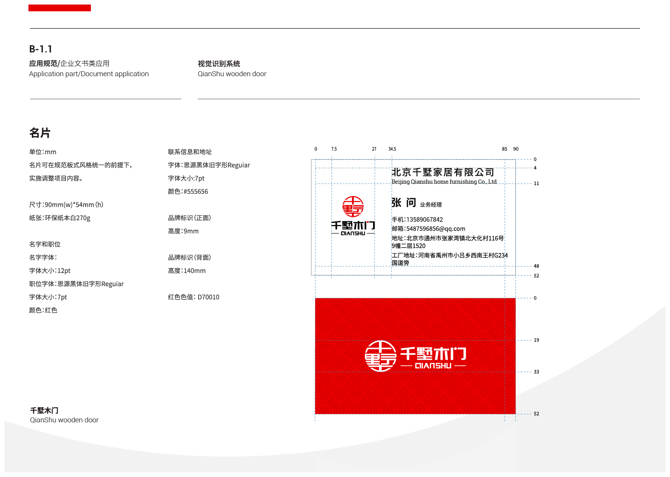Click the white "千墅木门" wordmark on red card
The image size is (670, 477).
tap(433, 354)
